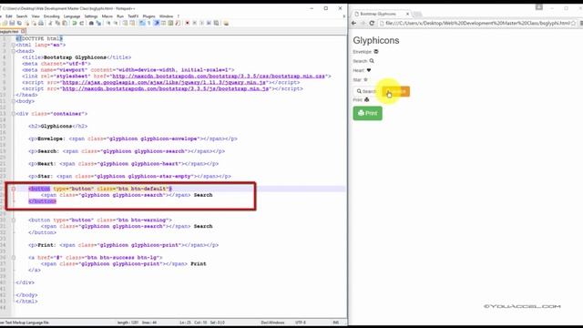Open the Run menu
Image resolution: width=583 pixels, height=328 pixels.
coord(120,16)
